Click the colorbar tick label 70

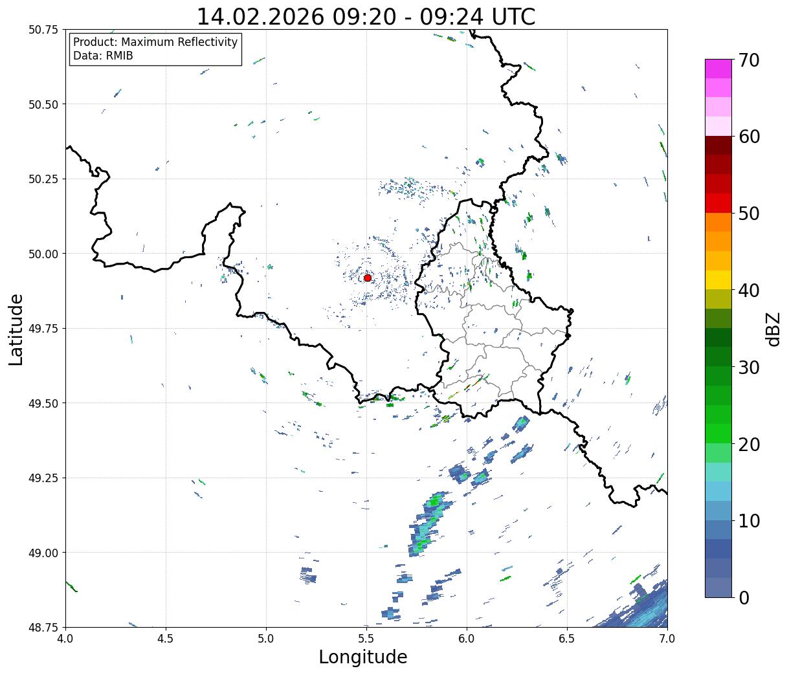tap(748, 60)
